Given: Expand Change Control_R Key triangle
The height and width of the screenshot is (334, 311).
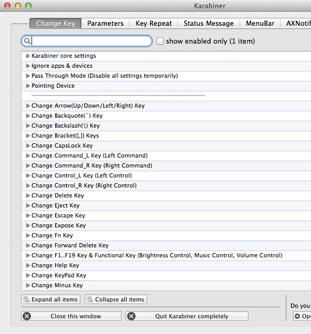Looking at the screenshot, I should (x=28, y=185).
